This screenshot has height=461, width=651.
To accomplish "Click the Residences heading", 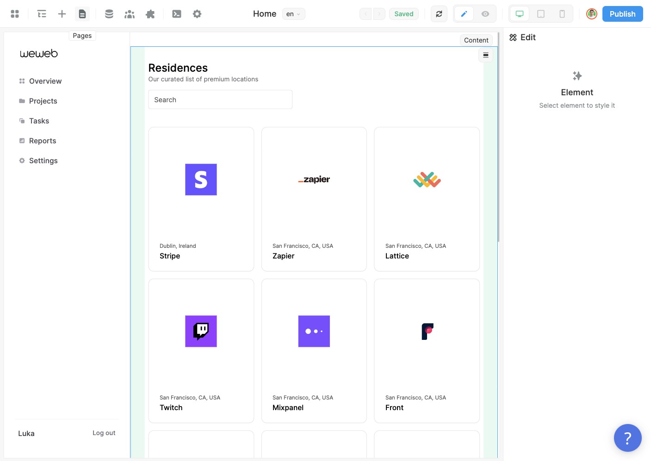I will coord(178,68).
